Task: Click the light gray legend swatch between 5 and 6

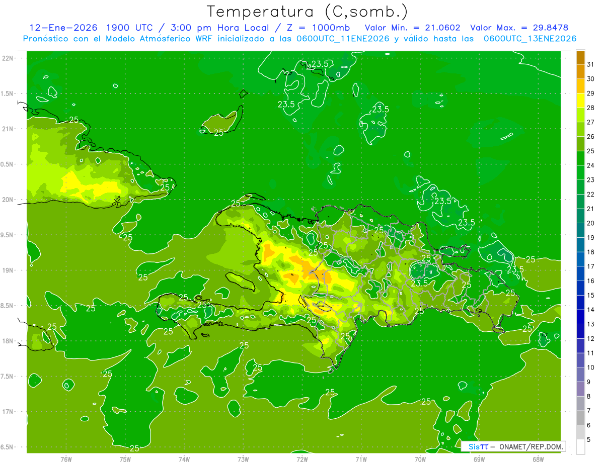Action: (580, 432)
